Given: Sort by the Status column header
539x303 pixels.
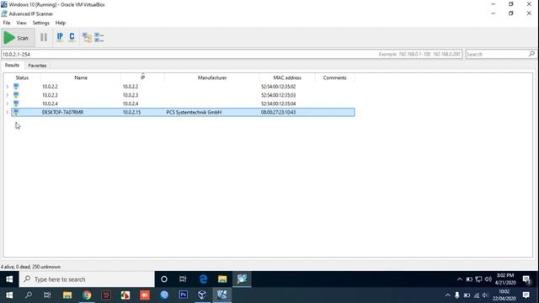Looking at the screenshot, I should point(22,77).
